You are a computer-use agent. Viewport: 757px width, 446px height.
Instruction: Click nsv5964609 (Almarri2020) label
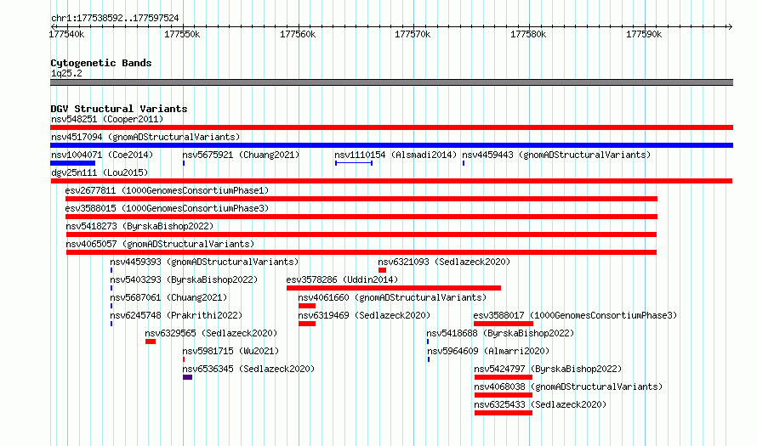(x=488, y=351)
